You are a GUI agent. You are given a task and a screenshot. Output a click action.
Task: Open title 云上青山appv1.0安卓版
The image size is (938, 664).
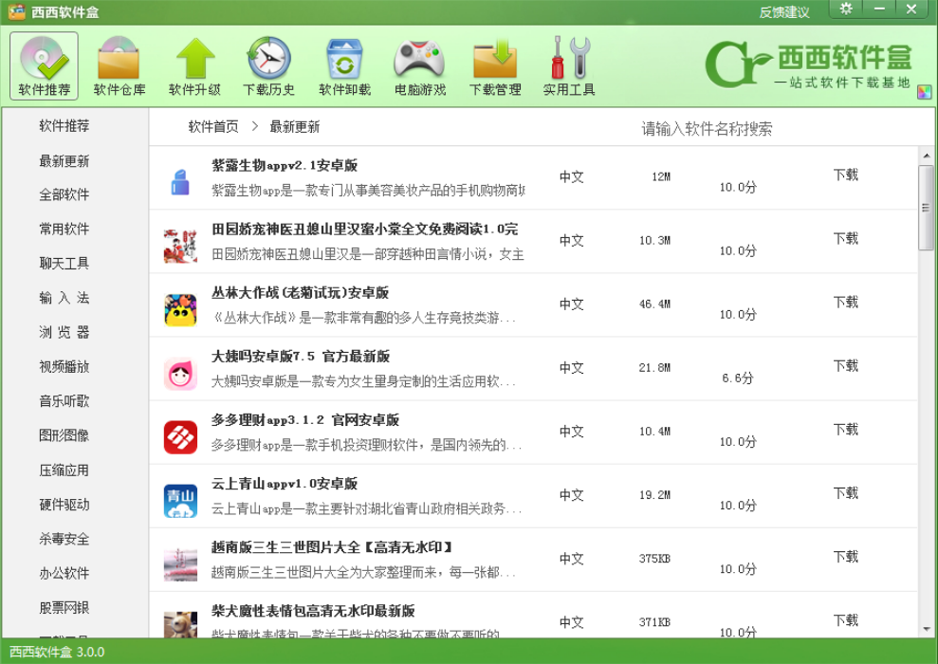(x=285, y=484)
